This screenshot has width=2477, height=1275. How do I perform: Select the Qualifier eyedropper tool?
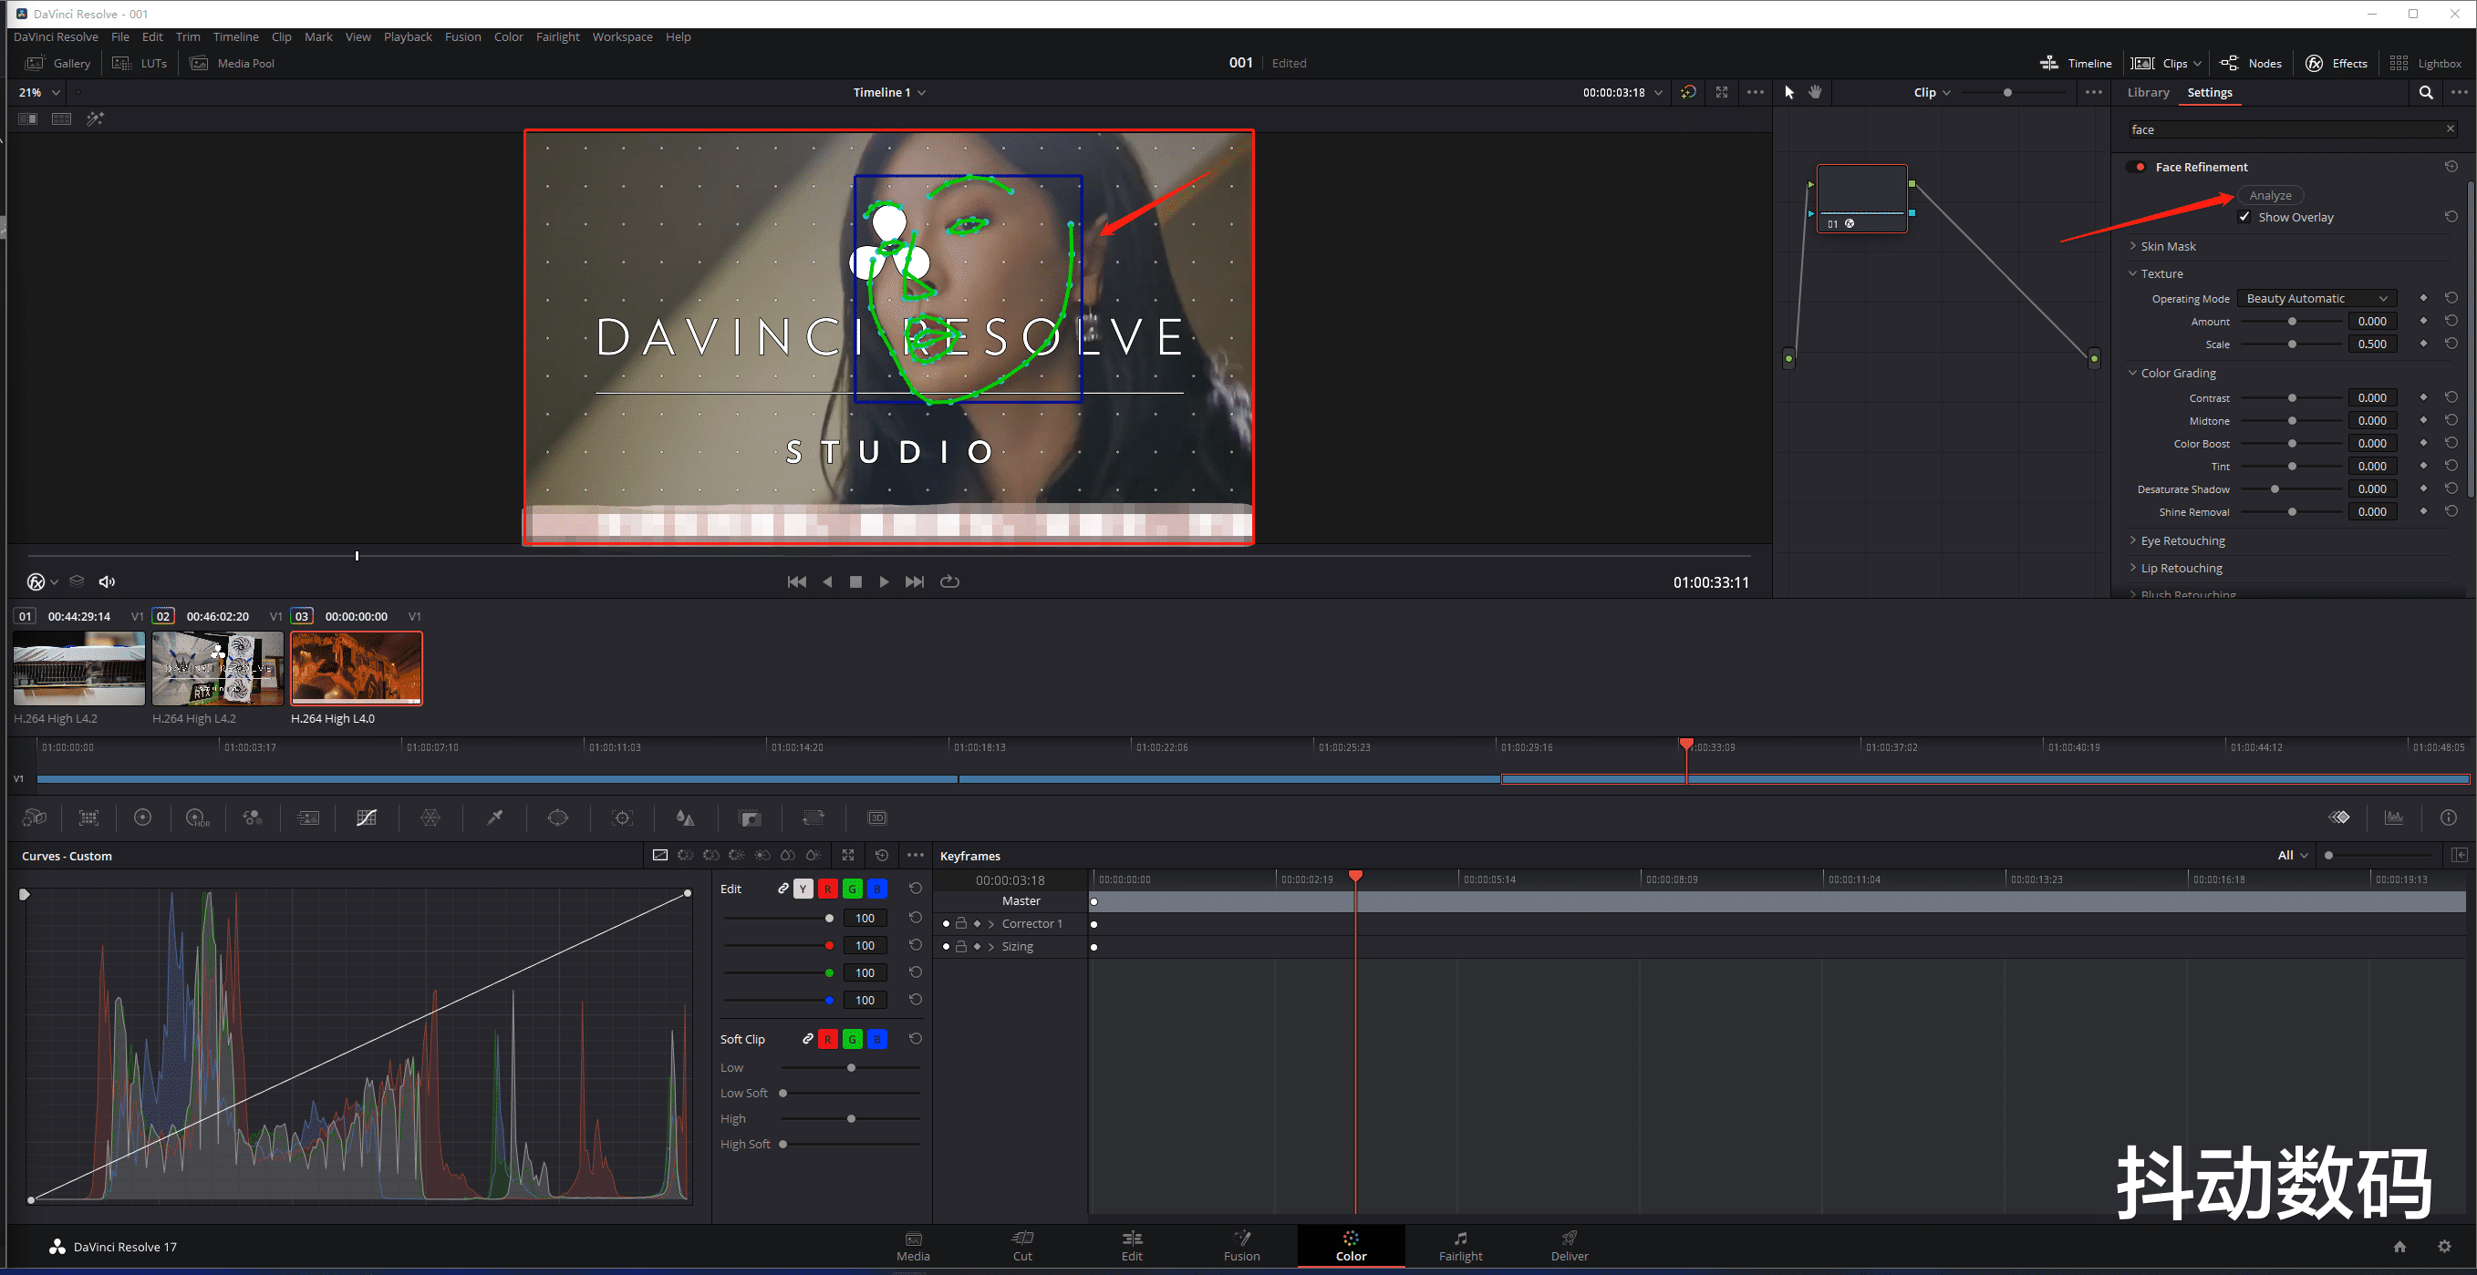495,817
